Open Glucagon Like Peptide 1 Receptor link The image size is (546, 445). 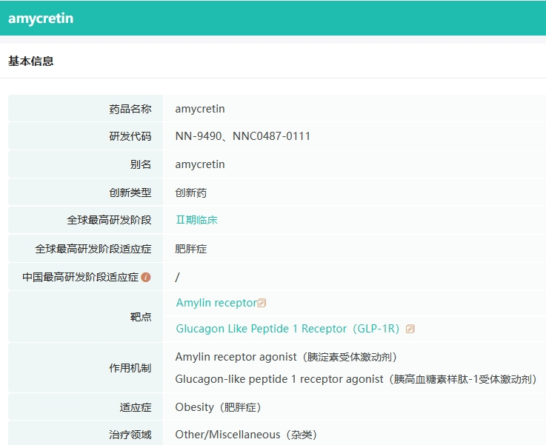point(287,329)
